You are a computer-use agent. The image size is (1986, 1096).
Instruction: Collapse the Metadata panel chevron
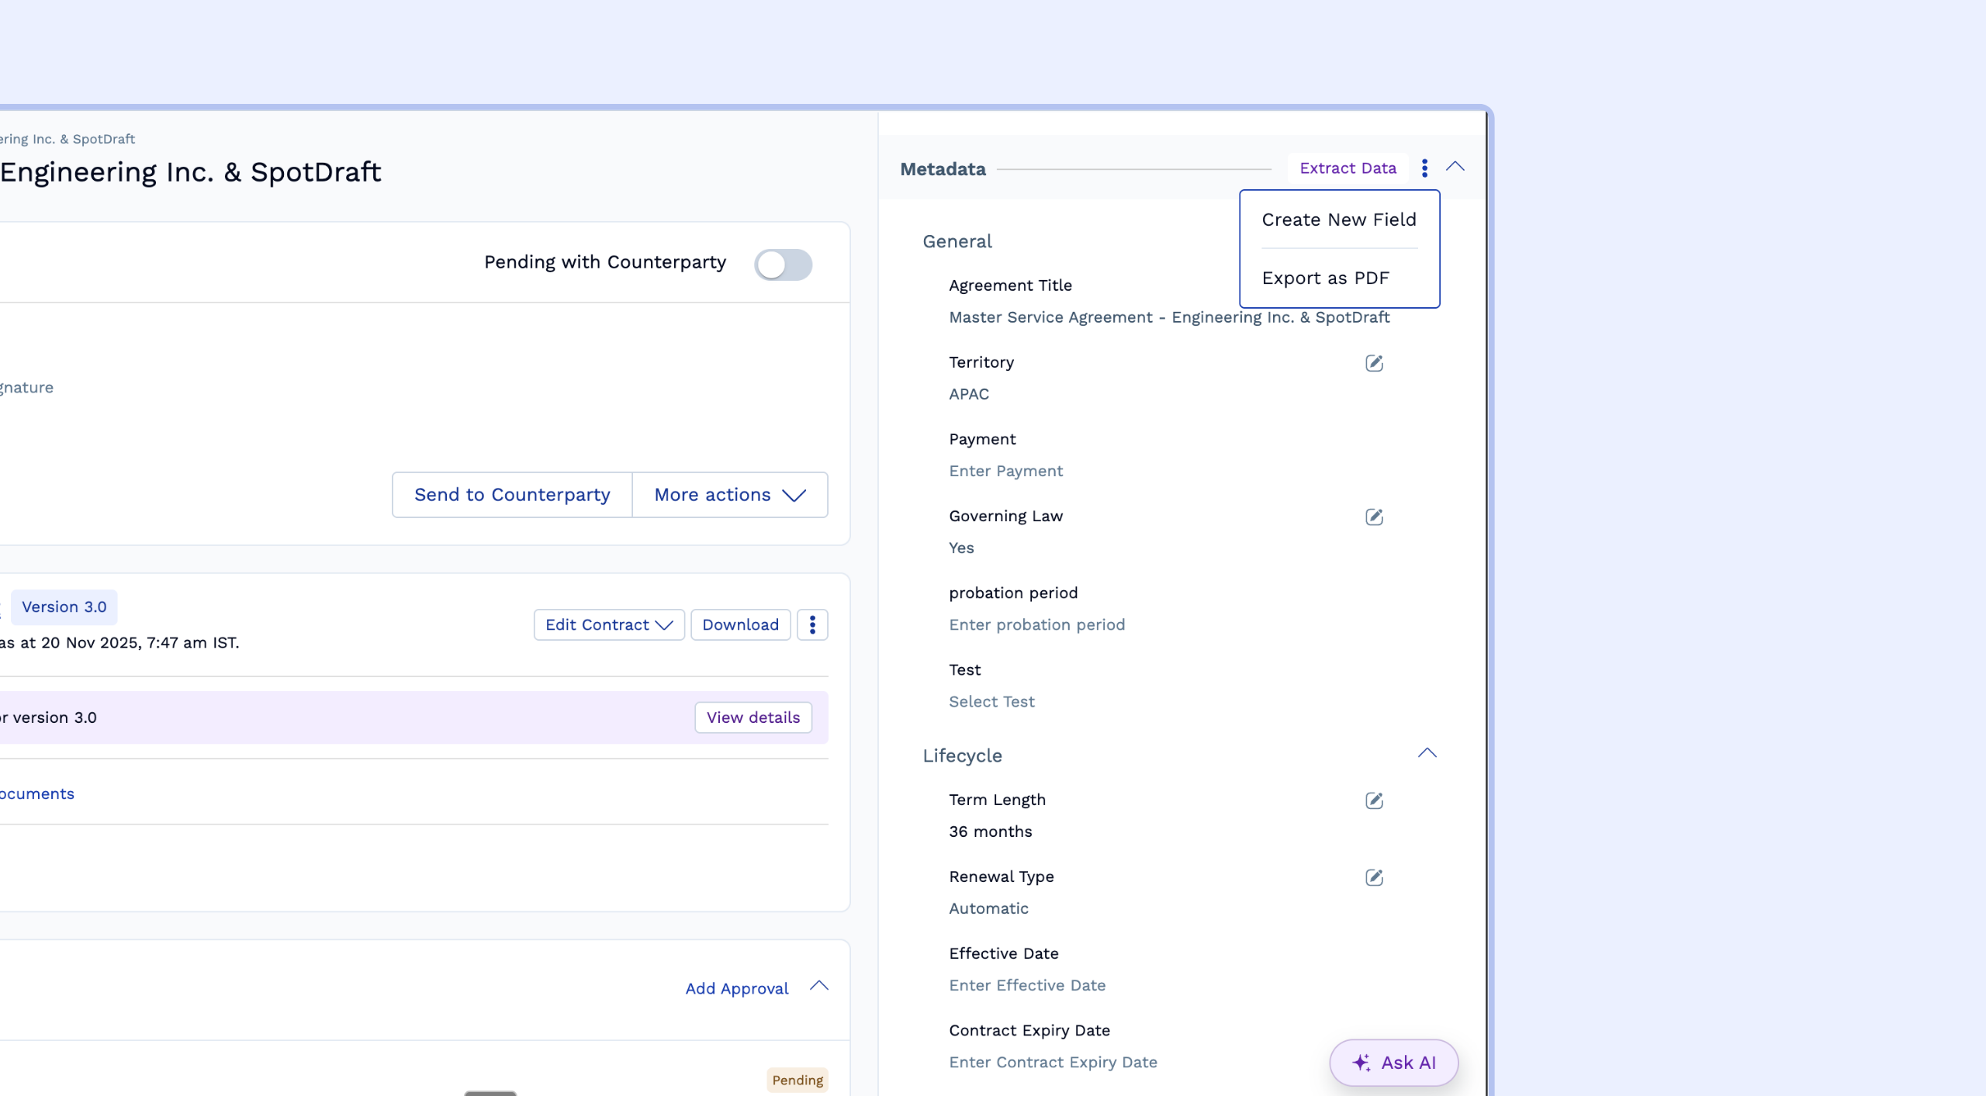point(1455,167)
